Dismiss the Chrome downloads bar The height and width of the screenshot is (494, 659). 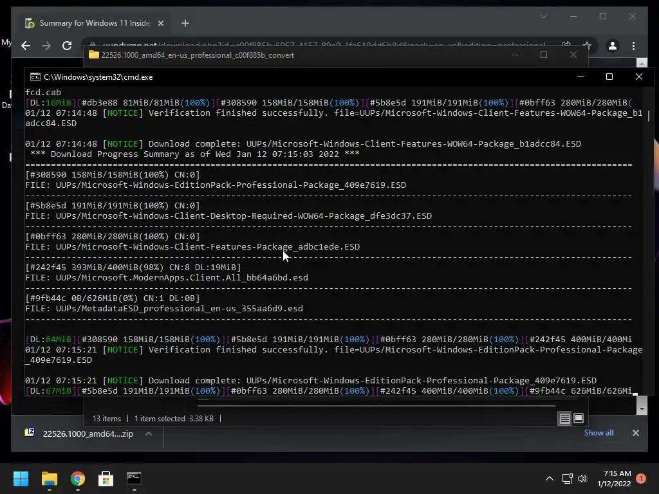(635, 433)
